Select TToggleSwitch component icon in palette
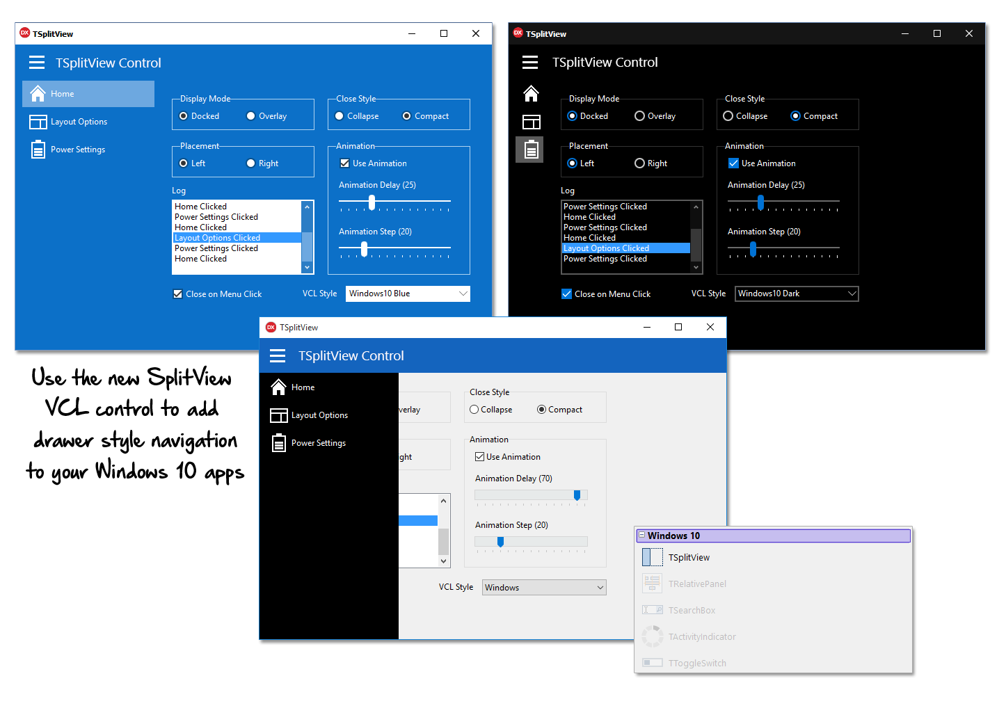The height and width of the screenshot is (715, 1006). [x=652, y=663]
